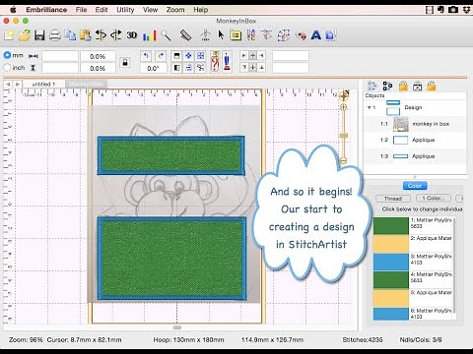Viewport: 473px width, 354px height.
Task: Select the monkey in box object row
Action: coord(415,124)
